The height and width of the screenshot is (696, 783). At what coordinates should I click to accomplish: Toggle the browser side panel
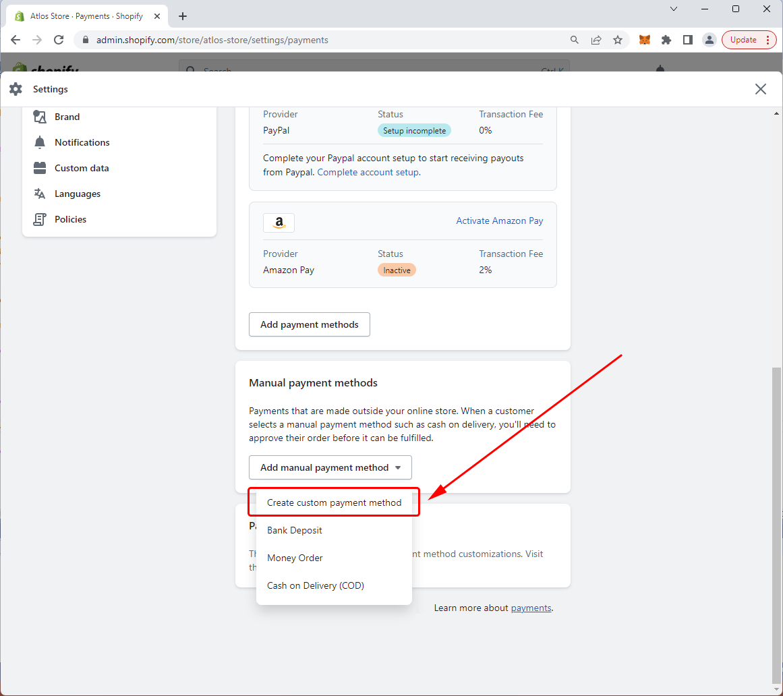coord(688,40)
